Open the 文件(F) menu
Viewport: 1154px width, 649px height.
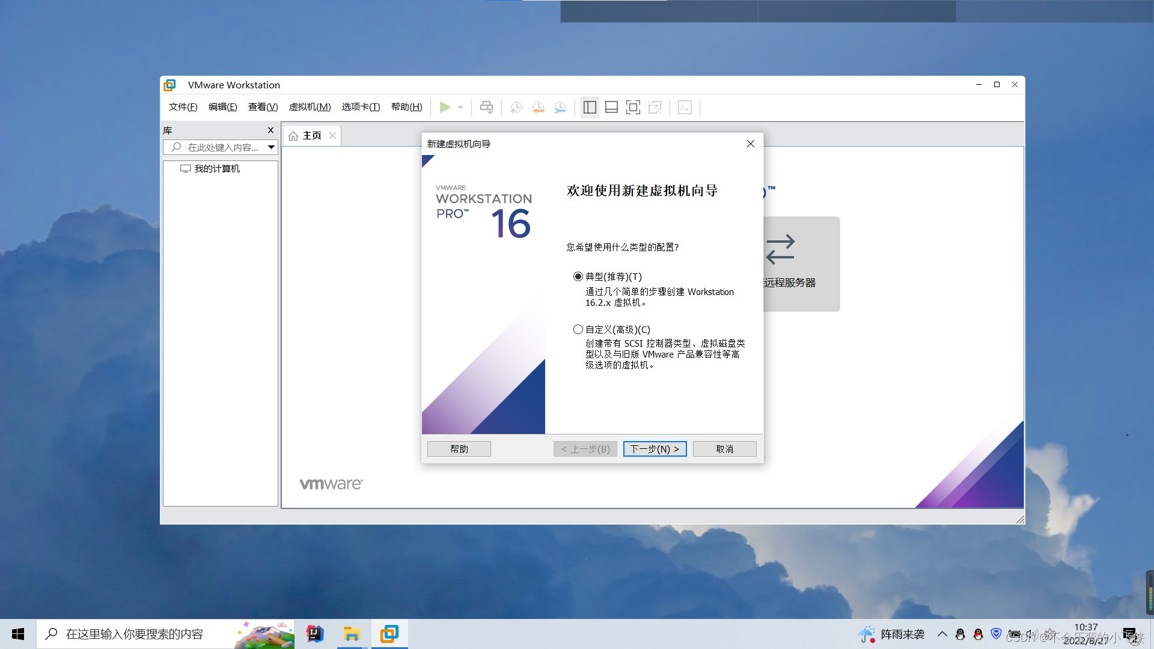click(x=183, y=107)
